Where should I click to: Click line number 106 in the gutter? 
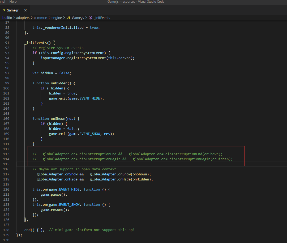click(6, 118)
